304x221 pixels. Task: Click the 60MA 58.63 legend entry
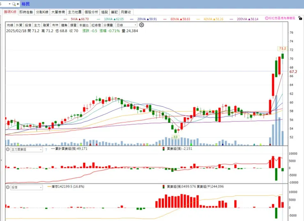click(x=177, y=19)
